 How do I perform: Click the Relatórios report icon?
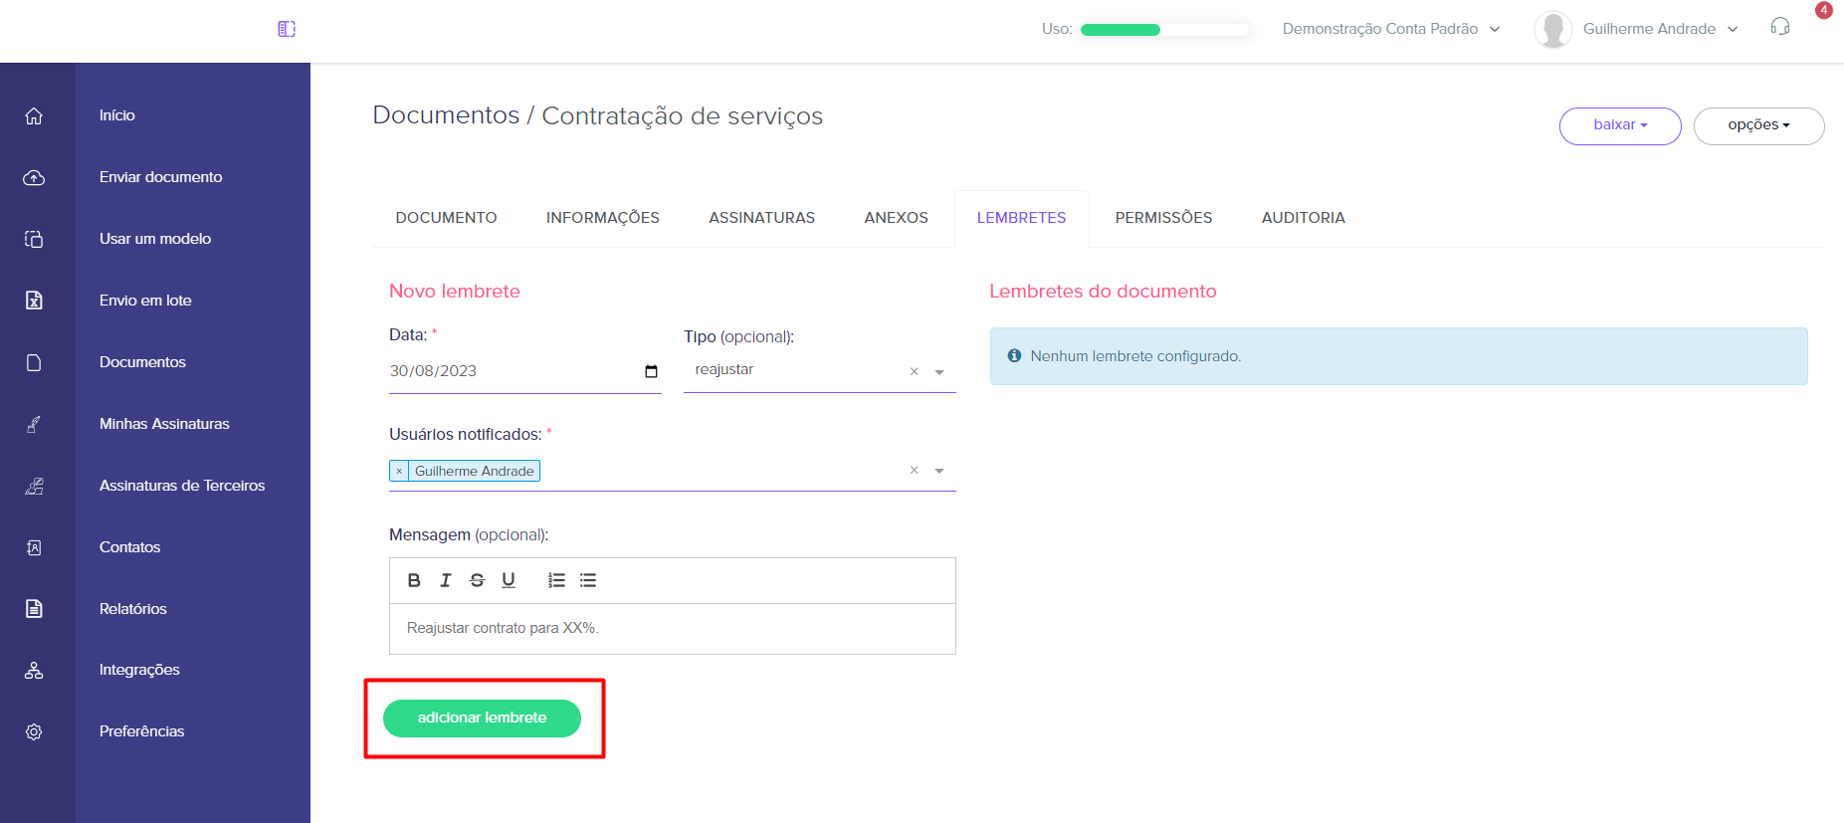(x=34, y=609)
